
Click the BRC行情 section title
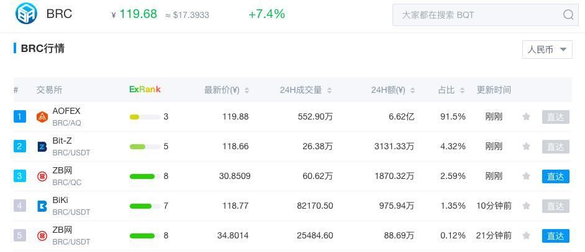point(43,48)
